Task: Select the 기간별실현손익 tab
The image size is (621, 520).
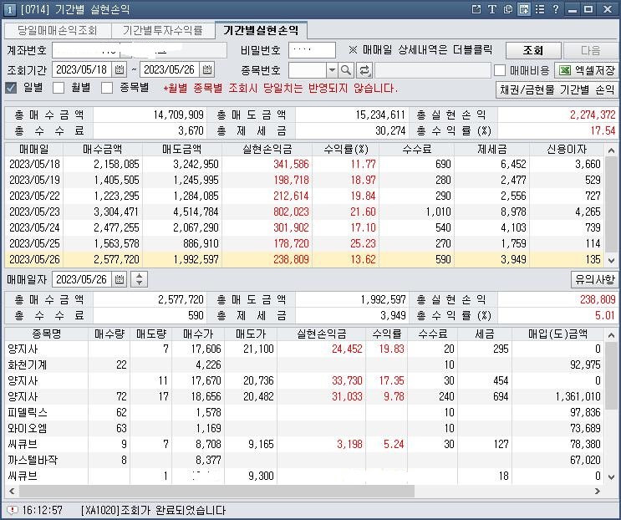Action: click(x=261, y=30)
